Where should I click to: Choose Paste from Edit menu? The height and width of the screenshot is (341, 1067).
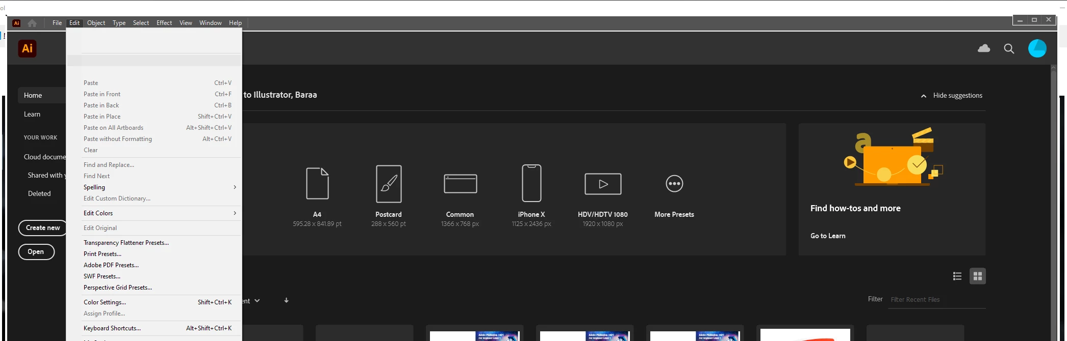(x=154, y=83)
